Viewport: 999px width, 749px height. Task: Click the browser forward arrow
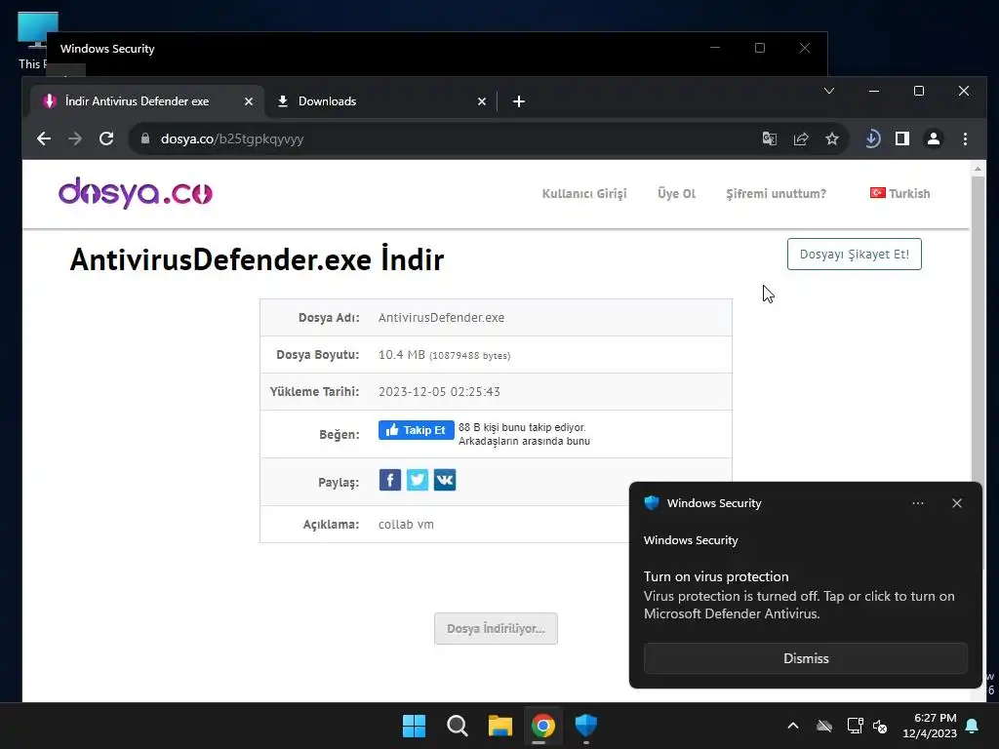point(75,138)
